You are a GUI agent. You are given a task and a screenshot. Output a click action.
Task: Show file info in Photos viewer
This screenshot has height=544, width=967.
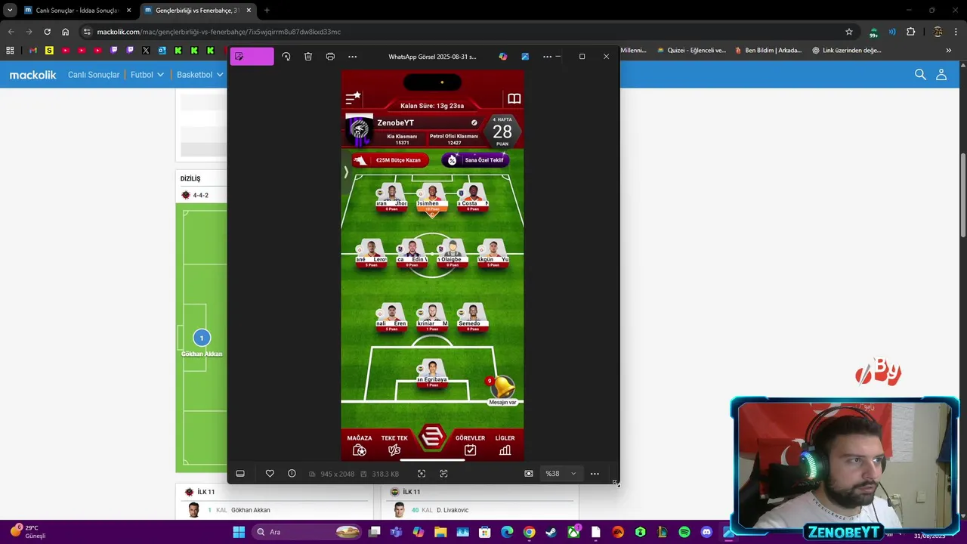[292, 474]
